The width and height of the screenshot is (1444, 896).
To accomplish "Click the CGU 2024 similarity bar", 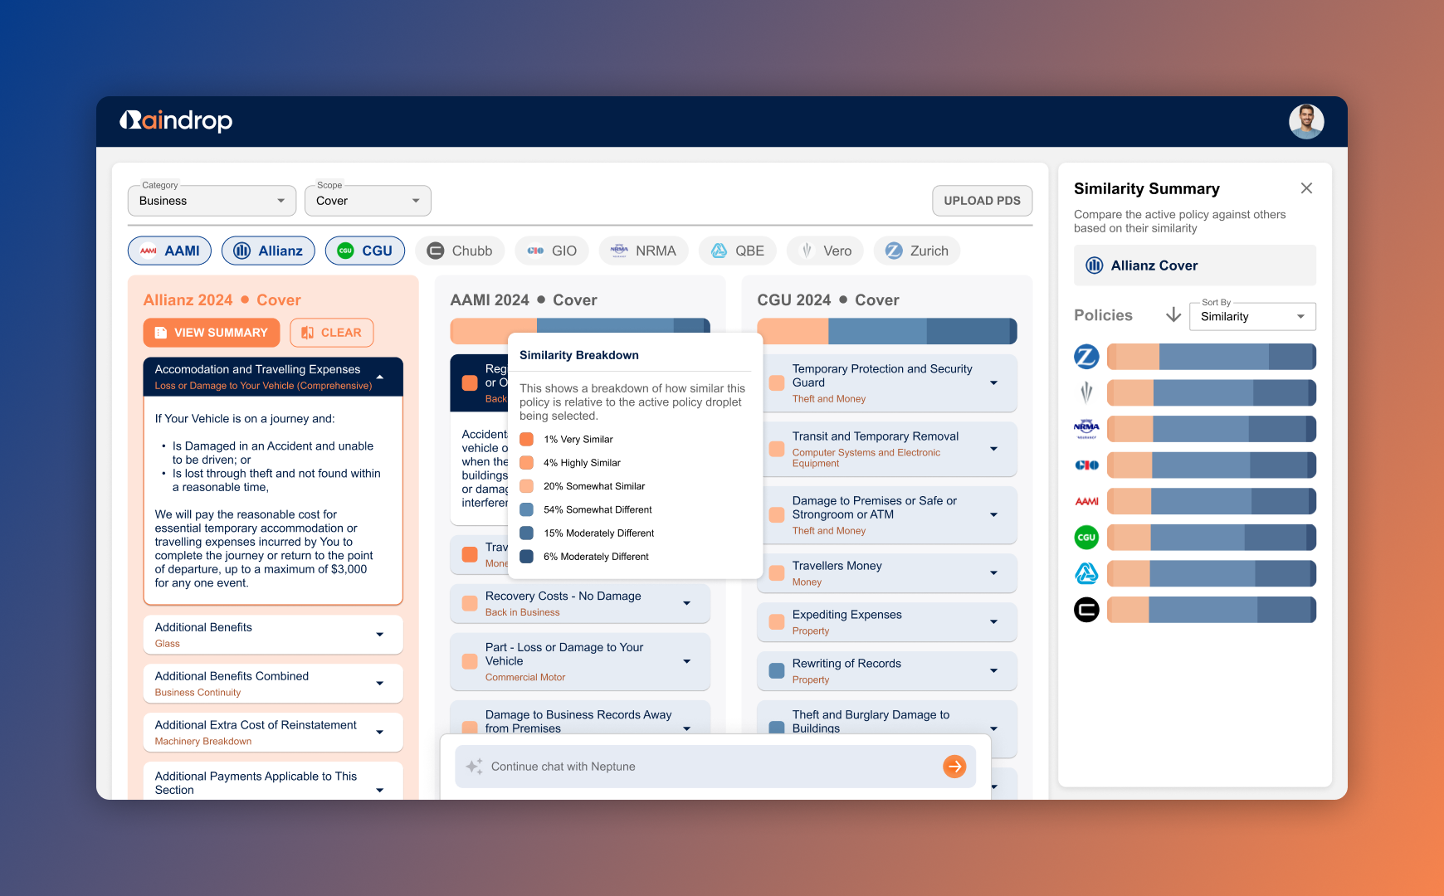I will click(886, 331).
